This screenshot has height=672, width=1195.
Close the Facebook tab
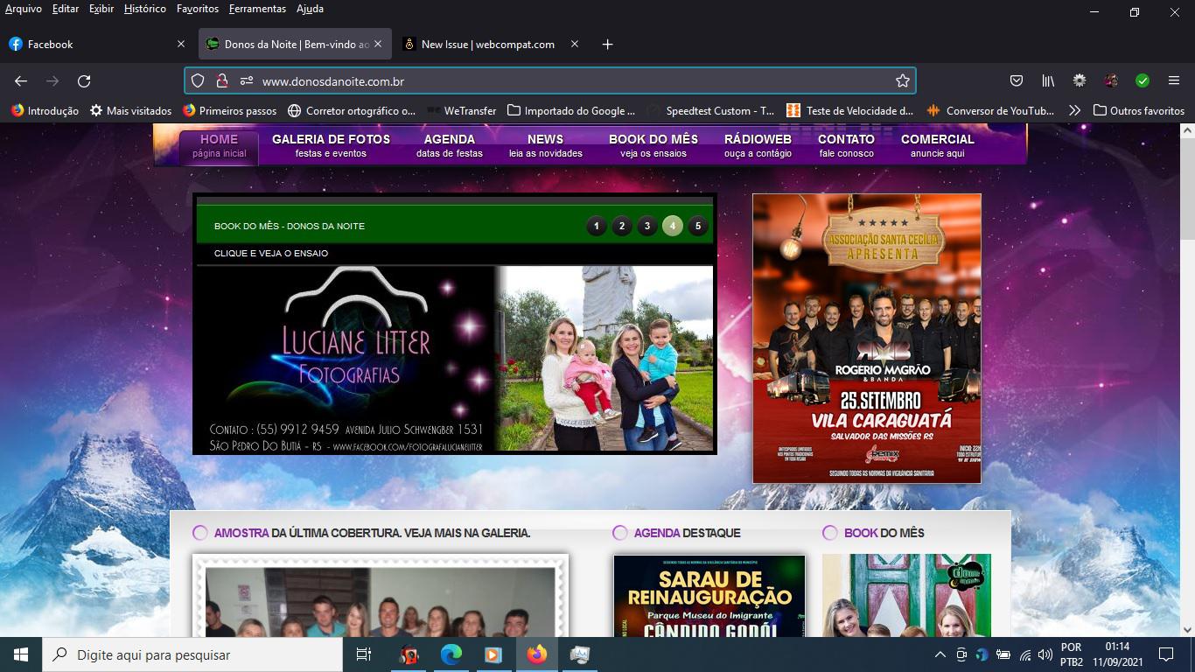181,44
